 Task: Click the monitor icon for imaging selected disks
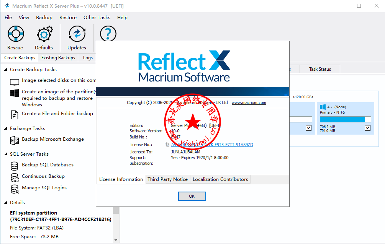(x=15, y=83)
